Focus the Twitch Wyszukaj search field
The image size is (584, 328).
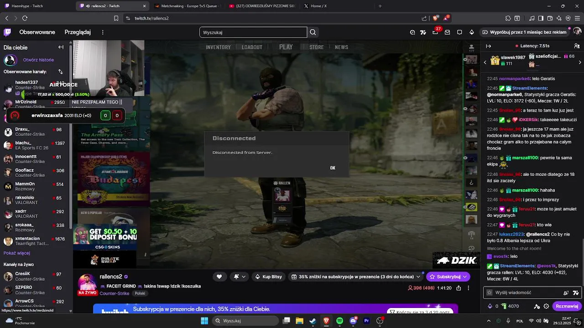253,32
